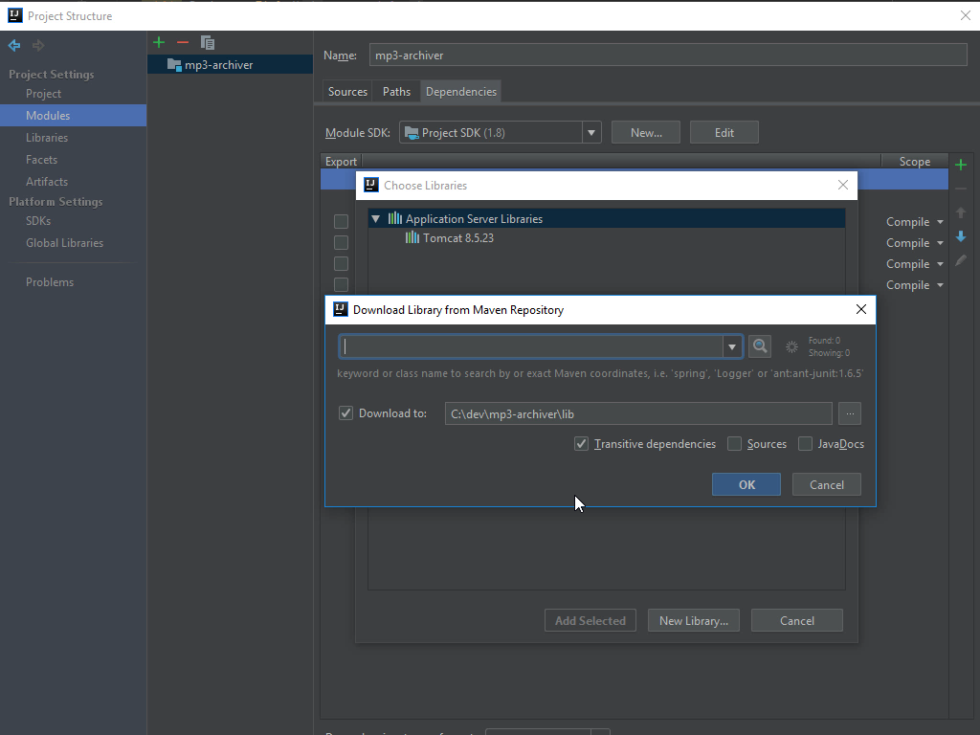This screenshot has height=735, width=980.
Task: Open the fourth visible Compile scope dropdown
Action: pos(914,285)
